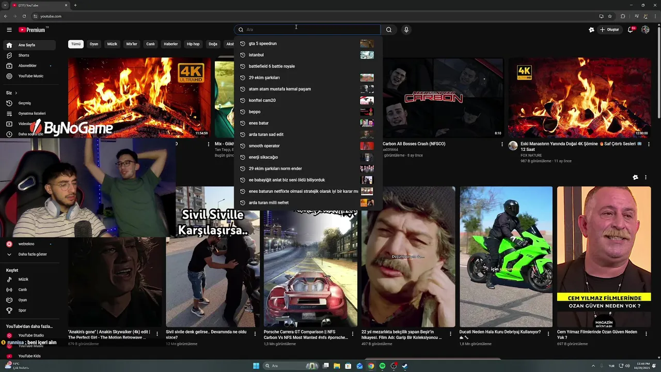Open more options for Carbon All Bosses Crash video
The image size is (661, 372).
pos(502,144)
